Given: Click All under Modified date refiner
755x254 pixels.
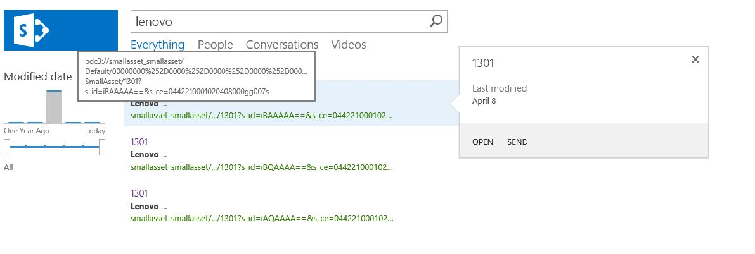Looking at the screenshot, I should (8, 167).
